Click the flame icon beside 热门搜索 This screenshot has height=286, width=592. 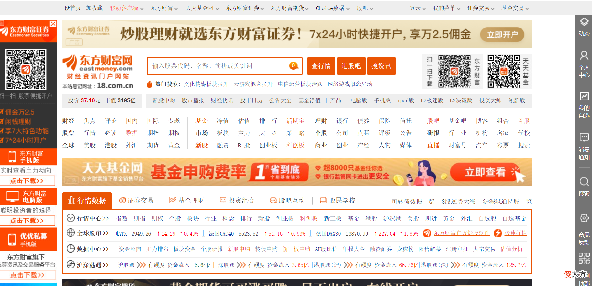click(x=149, y=84)
